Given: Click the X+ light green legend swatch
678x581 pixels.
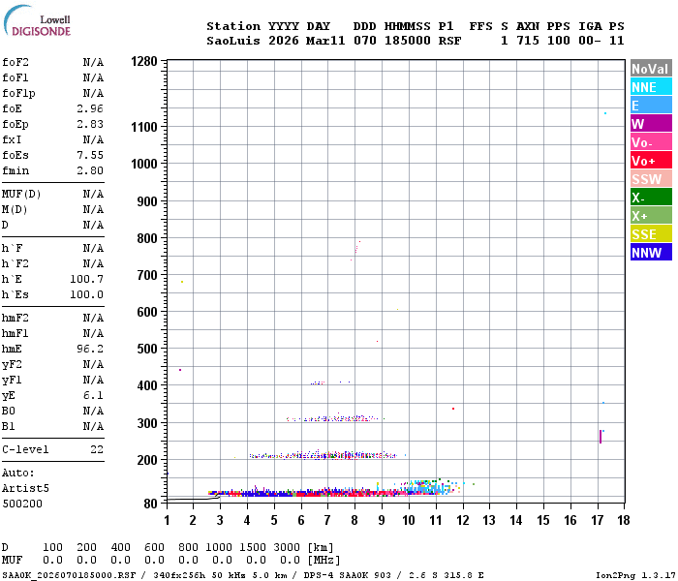Looking at the screenshot, I should pyautogui.click(x=651, y=215).
